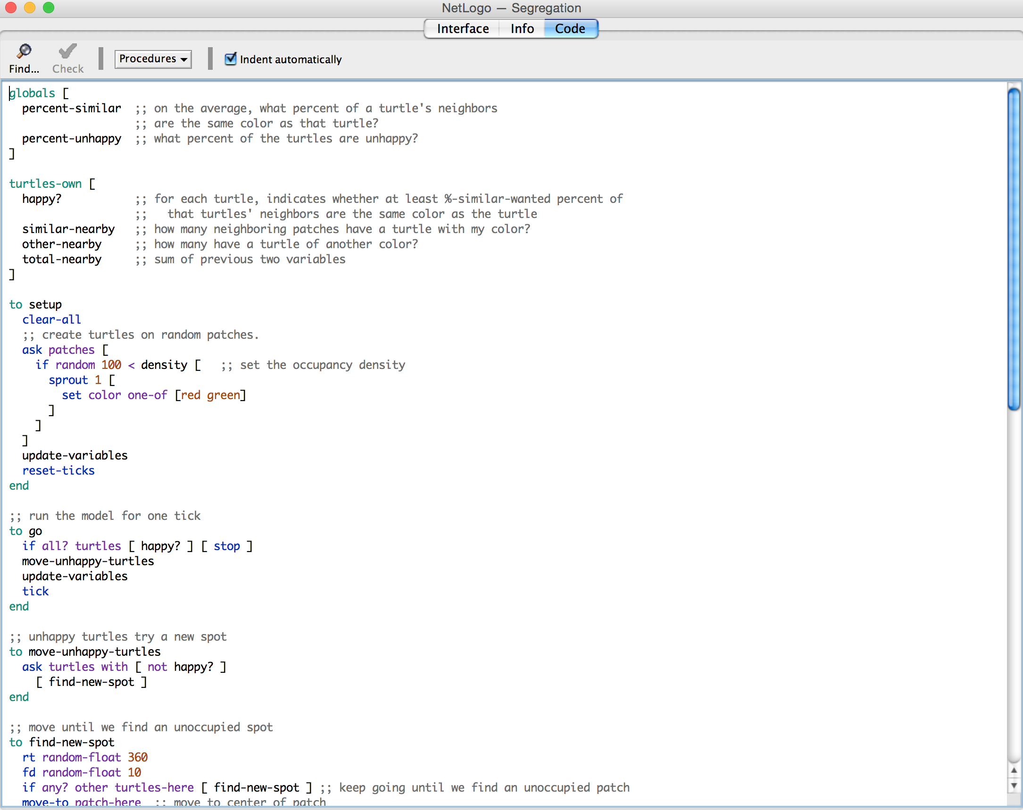
Task: Click the 'Indent automatically' label text
Action: (290, 60)
